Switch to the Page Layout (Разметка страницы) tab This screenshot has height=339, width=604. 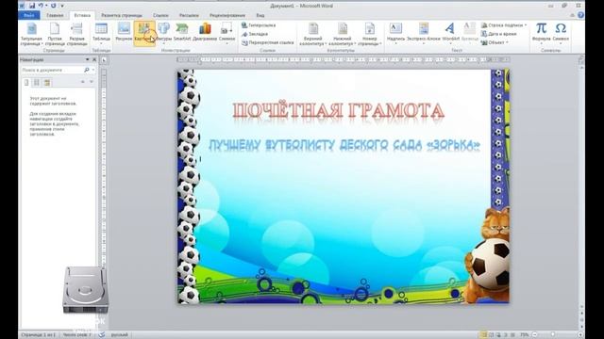pos(122,15)
